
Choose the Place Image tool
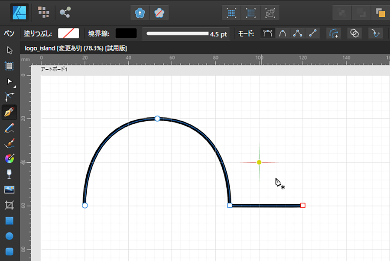pyautogui.click(x=9, y=190)
